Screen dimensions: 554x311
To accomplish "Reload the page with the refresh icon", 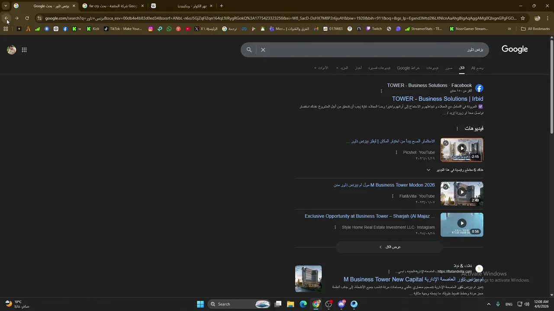I will point(27,18).
